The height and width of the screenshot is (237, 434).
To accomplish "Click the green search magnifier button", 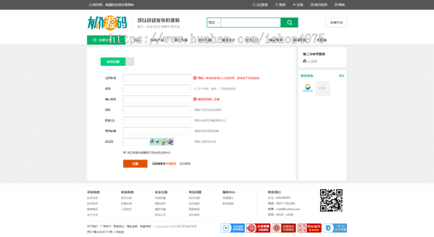I will tap(289, 23).
